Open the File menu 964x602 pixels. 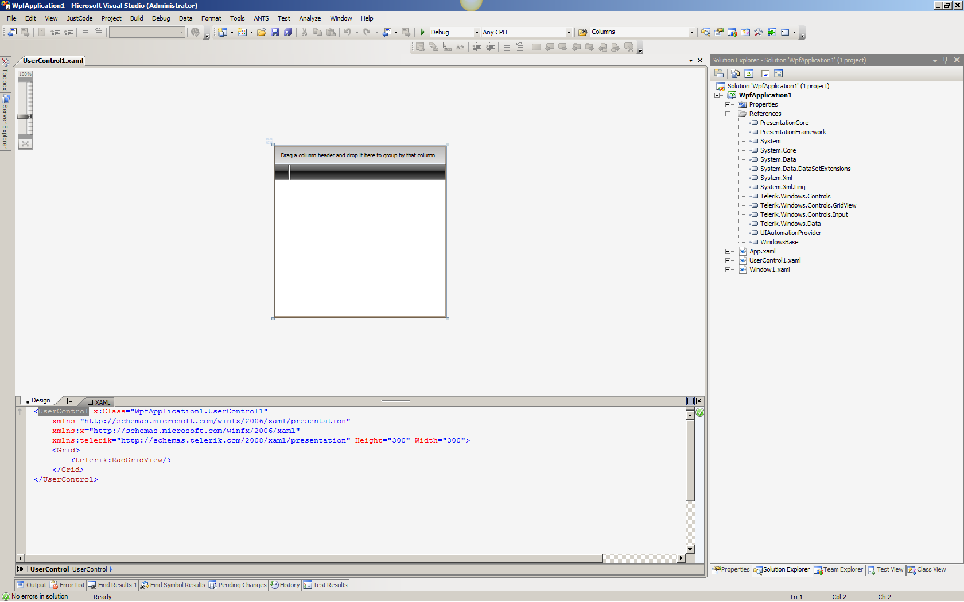[11, 18]
